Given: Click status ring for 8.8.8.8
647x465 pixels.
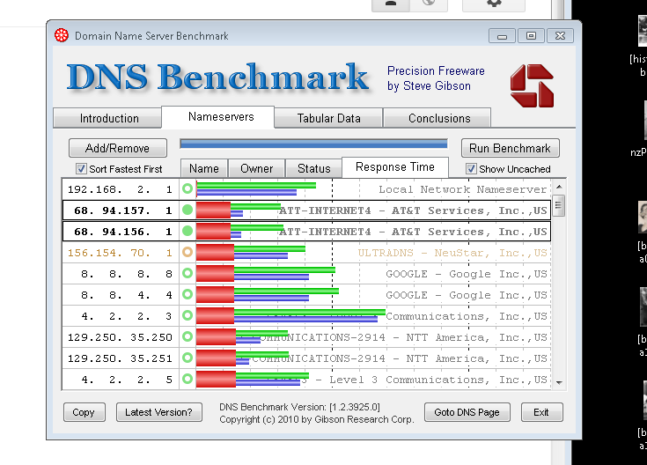Looking at the screenshot, I should [187, 273].
